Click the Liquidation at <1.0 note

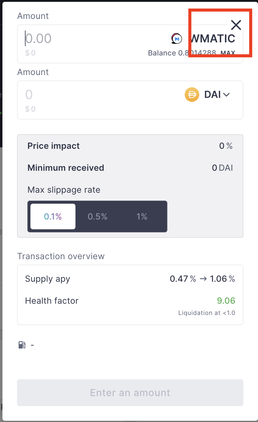pos(207,313)
